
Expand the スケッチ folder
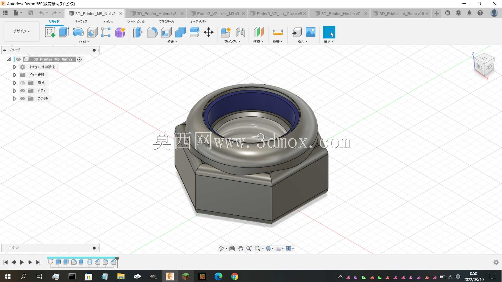point(14,99)
